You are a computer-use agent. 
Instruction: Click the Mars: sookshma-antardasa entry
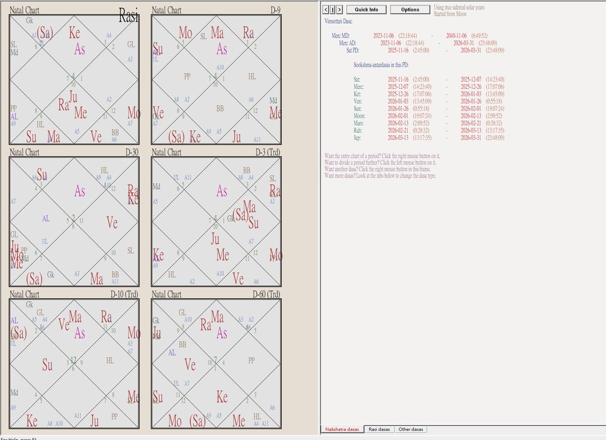click(429, 123)
